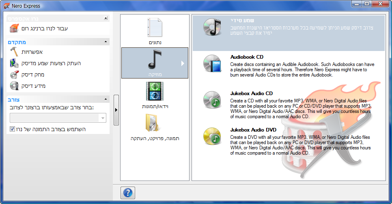The width and height of the screenshot is (392, 204).
Task: Expand the Music category arrow
Action: coord(183,63)
